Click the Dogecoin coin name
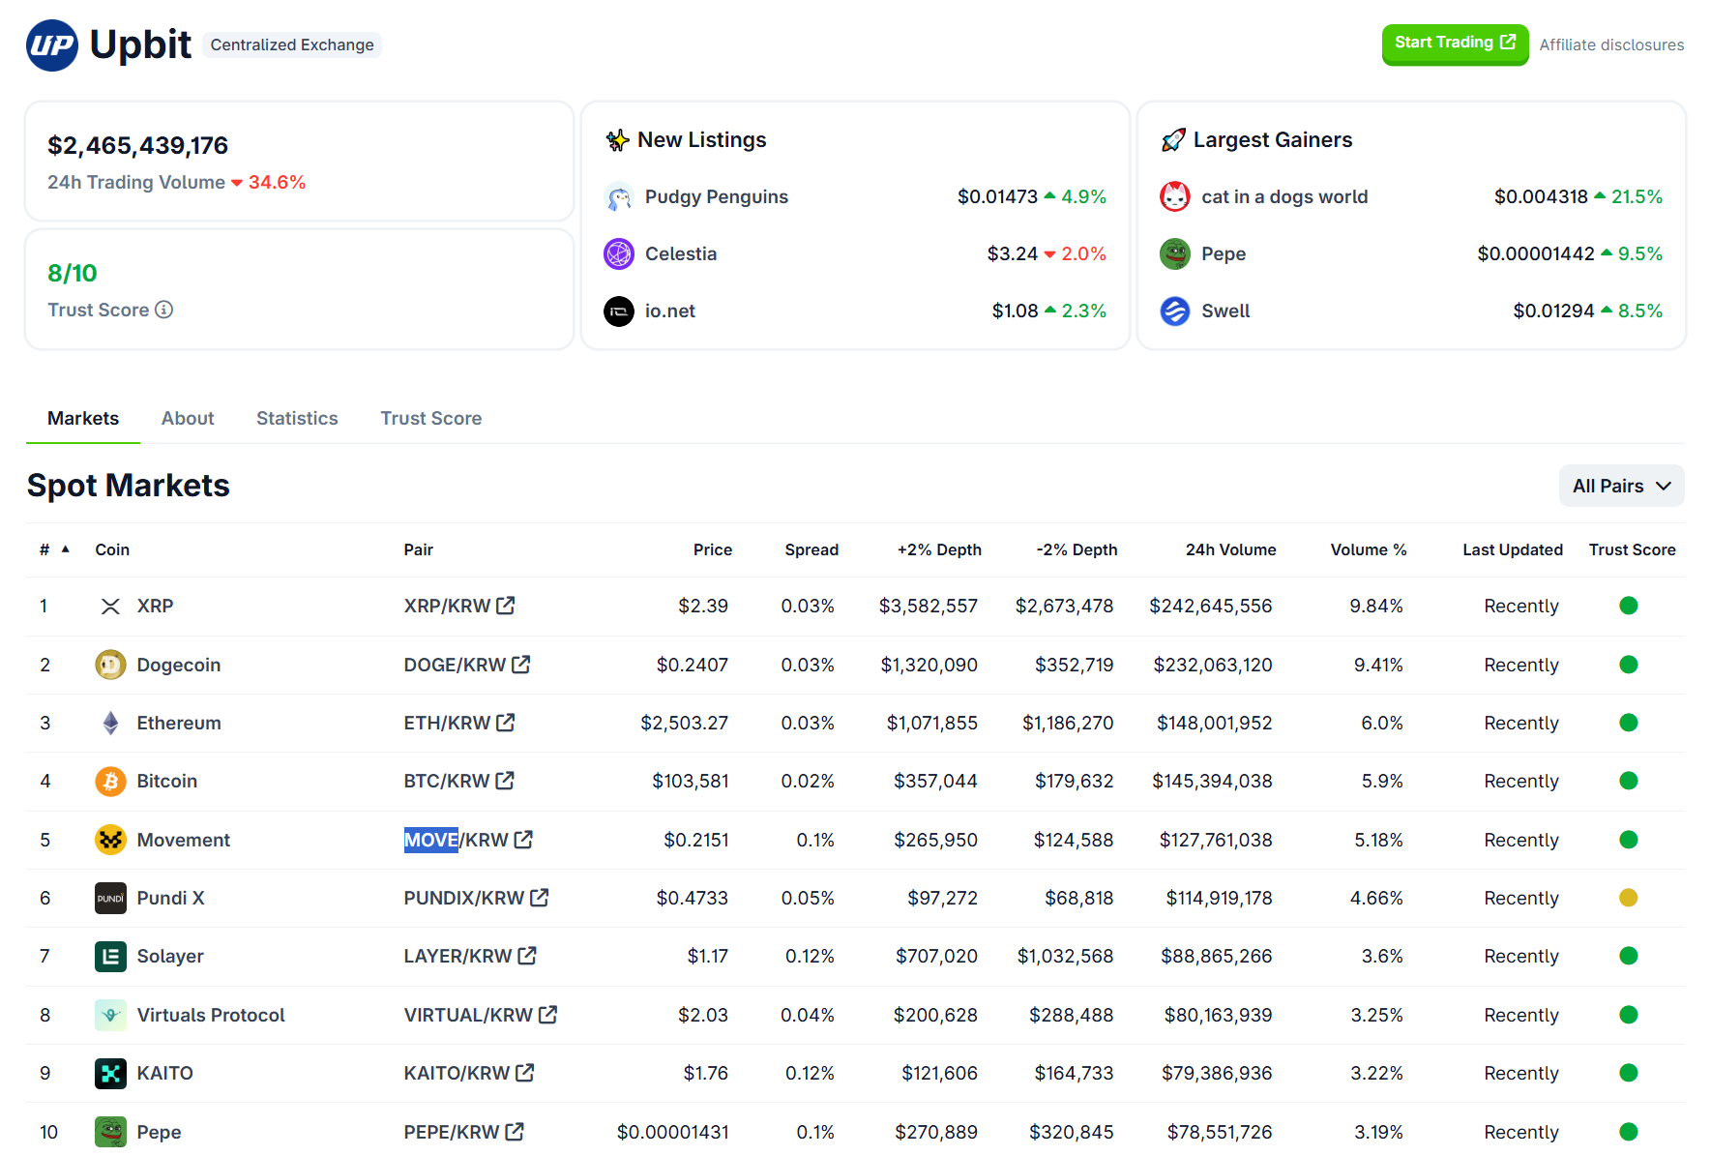This screenshot has height=1156, width=1711. pos(179,666)
